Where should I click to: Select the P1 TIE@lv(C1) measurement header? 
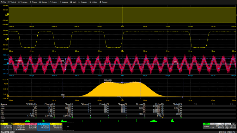click(x=31, y=104)
